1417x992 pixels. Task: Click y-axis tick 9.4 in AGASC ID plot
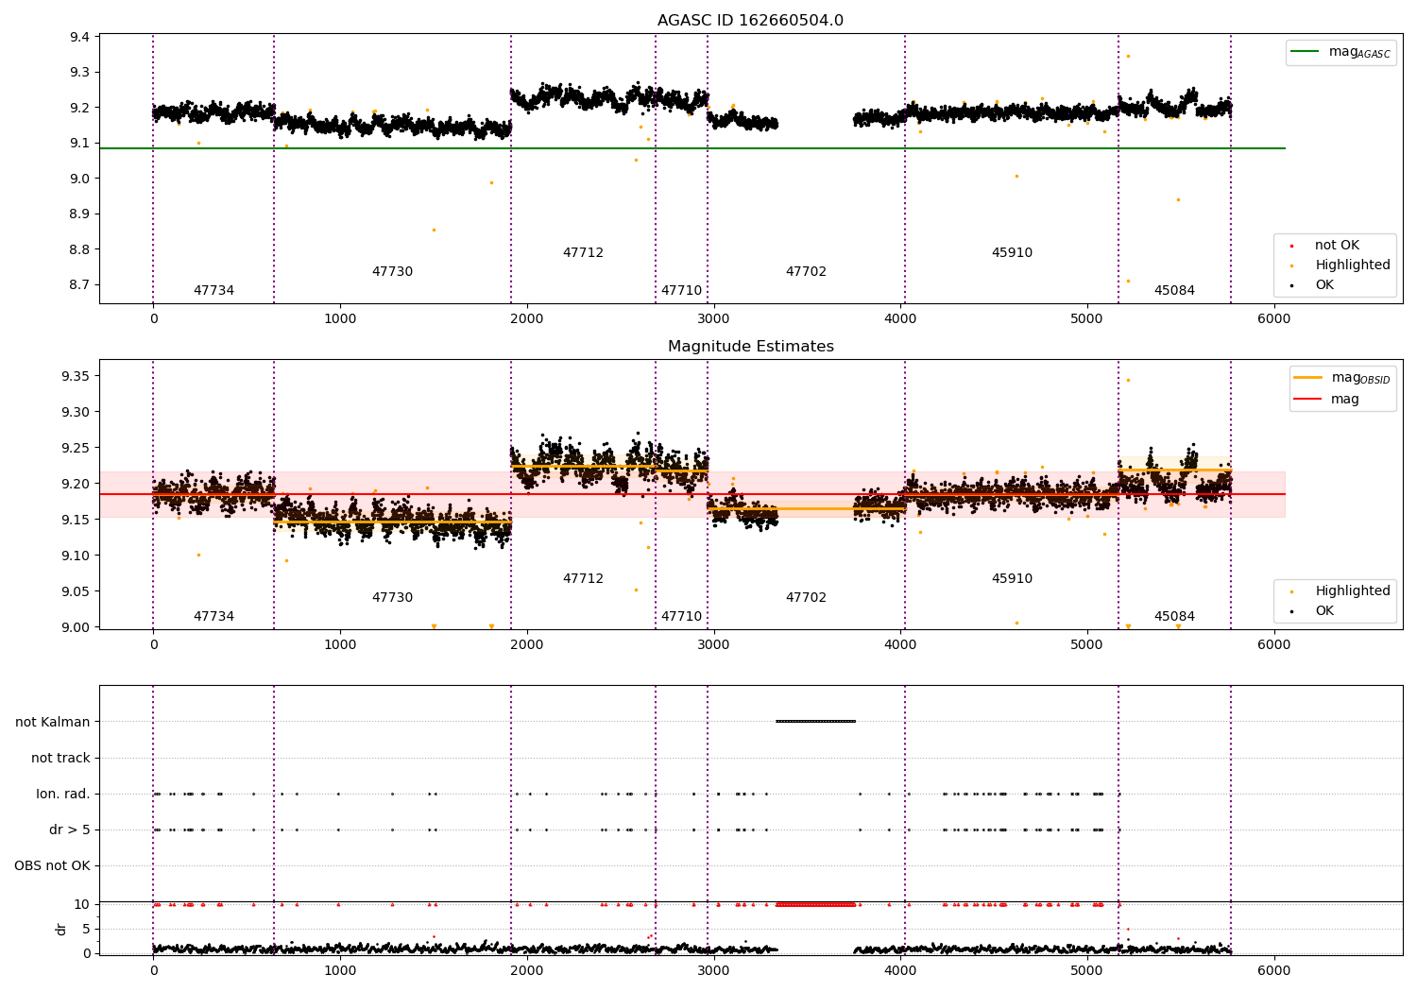click(x=80, y=37)
